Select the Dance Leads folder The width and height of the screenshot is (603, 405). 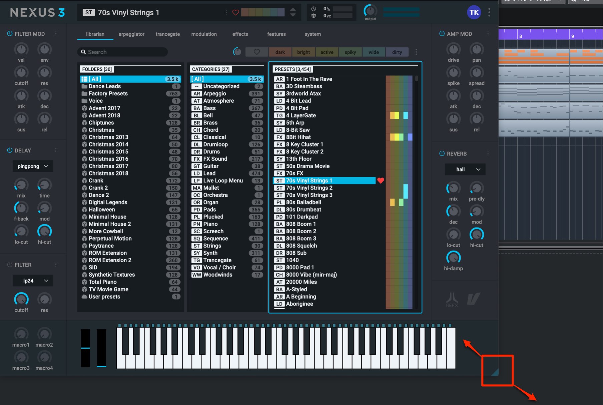(x=131, y=86)
